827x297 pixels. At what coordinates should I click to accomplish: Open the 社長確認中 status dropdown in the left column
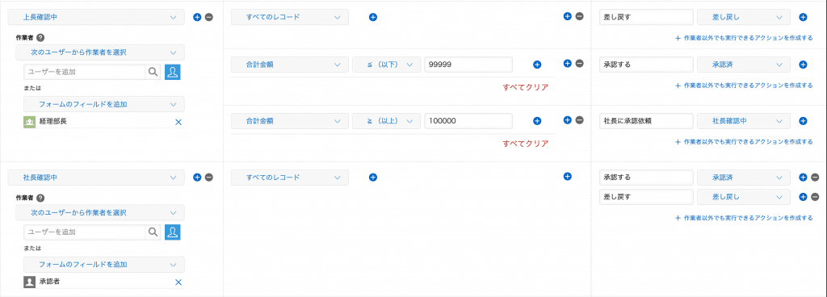[97, 178]
